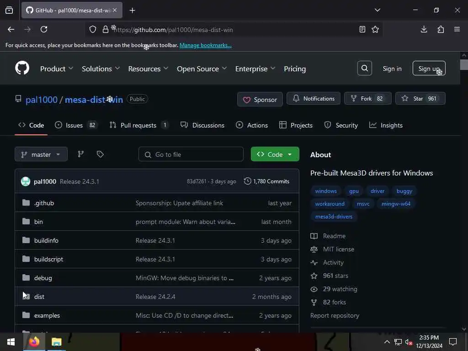View tags using the tag icon
The image size is (468, 351).
point(100,154)
